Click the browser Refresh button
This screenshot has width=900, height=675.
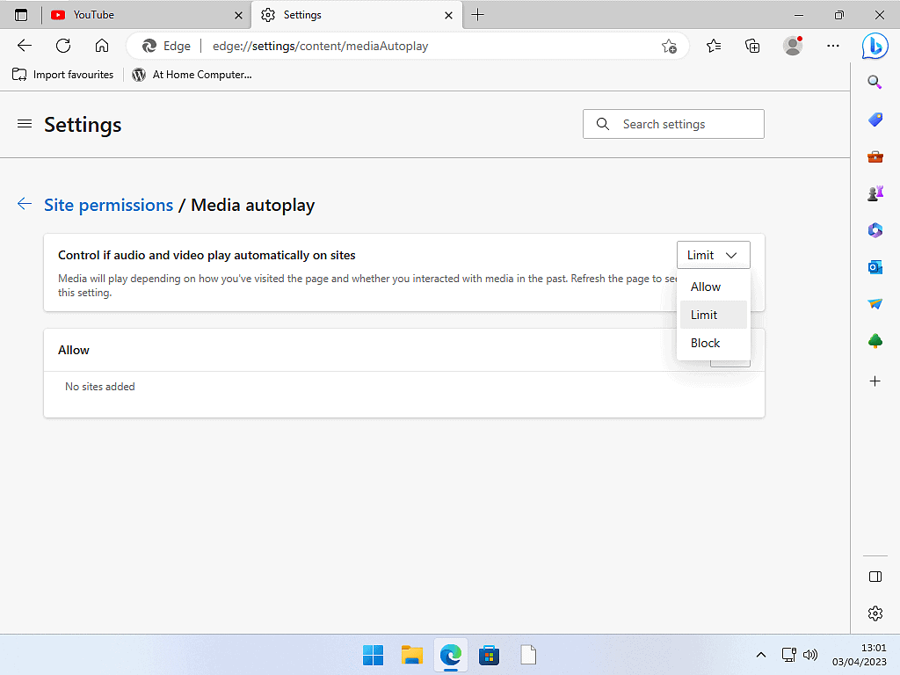[x=63, y=46]
